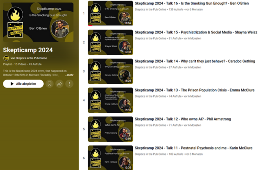Viewport: 260px width, 170px height.
Task: Open Talk 12 Phil Armstrong thumbnail
Action: pos(110,129)
